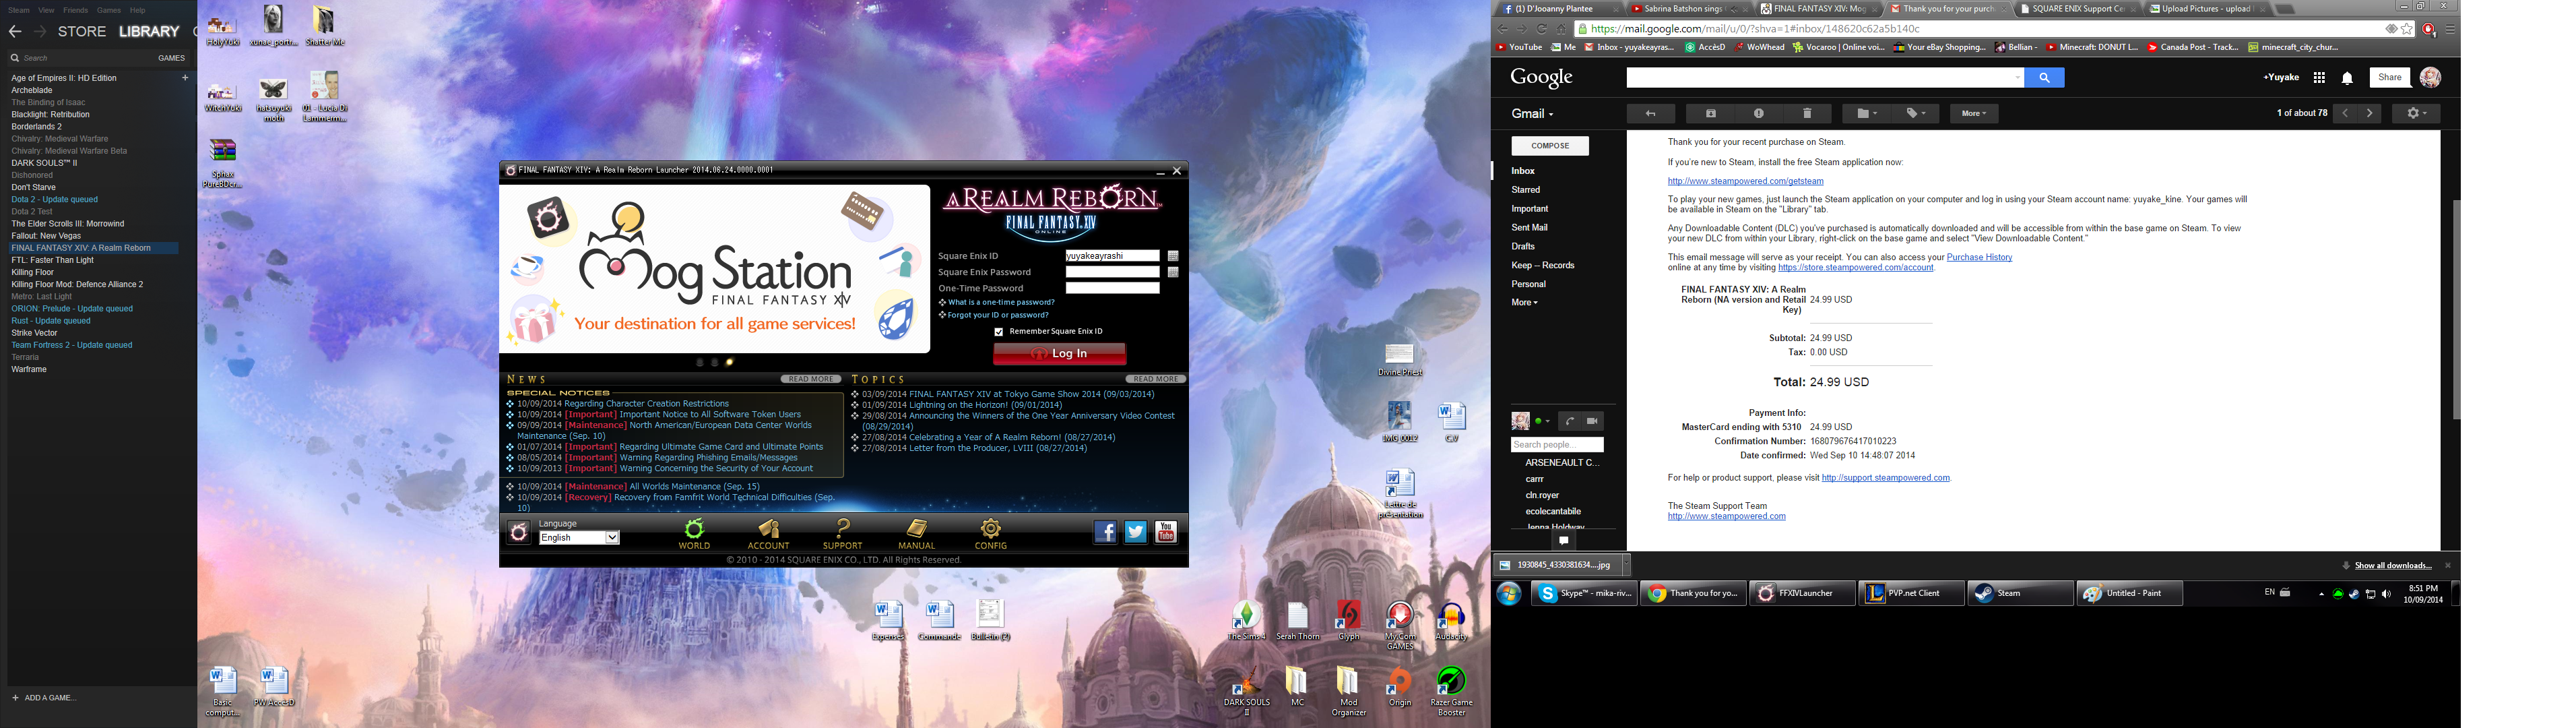Open software keyboard icon beside Square Enix ID
This screenshot has height=728, width=2576.
point(1173,256)
